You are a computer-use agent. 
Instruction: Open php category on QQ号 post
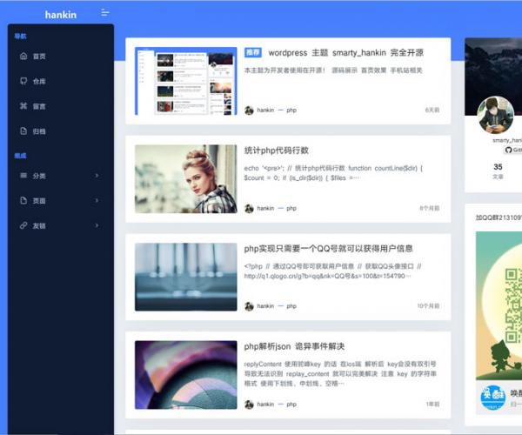coord(291,306)
